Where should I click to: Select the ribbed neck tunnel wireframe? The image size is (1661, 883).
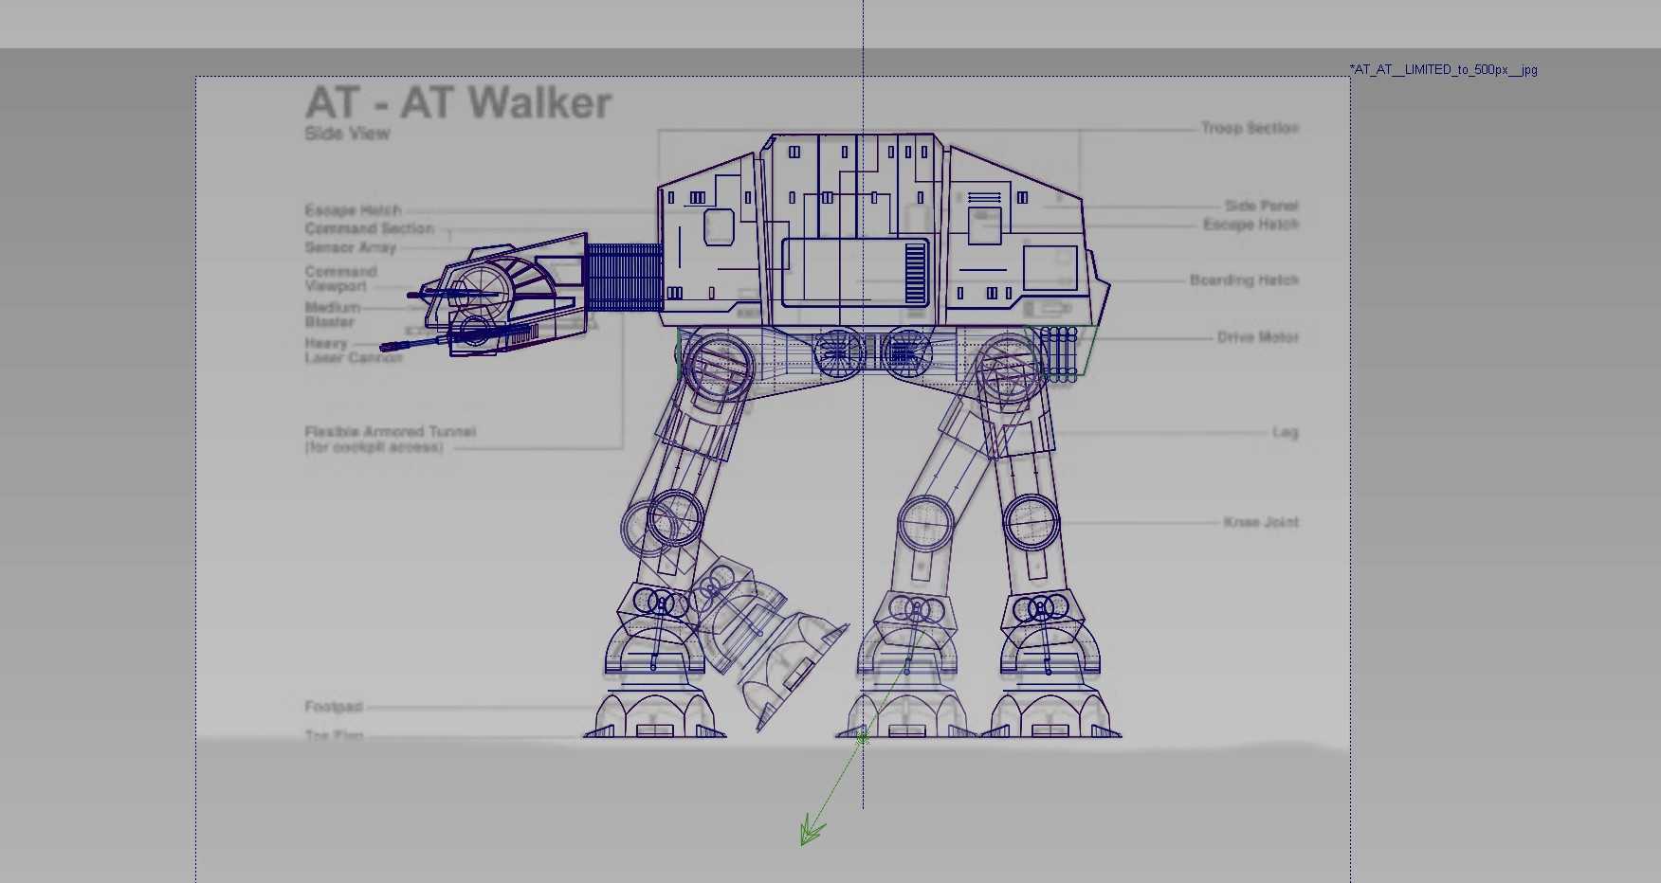coord(623,278)
